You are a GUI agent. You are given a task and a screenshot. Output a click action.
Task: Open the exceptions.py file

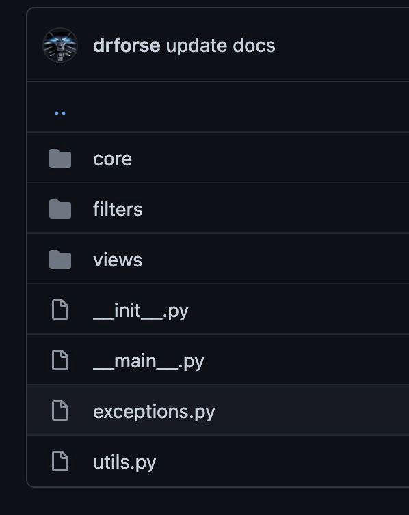pos(154,412)
